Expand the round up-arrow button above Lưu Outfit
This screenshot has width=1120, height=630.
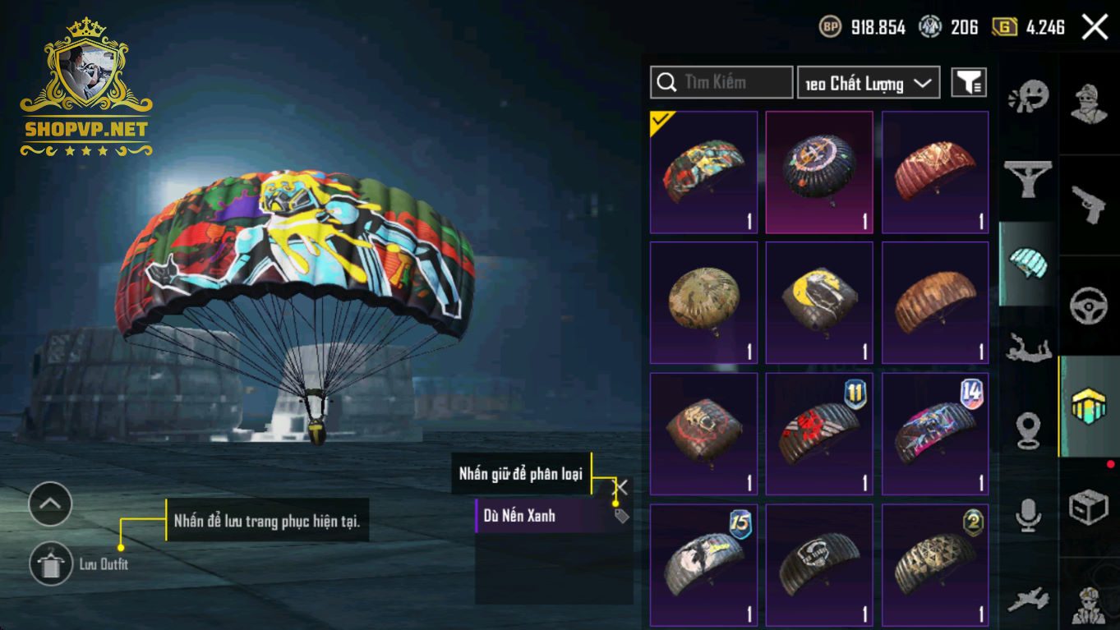point(50,504)
